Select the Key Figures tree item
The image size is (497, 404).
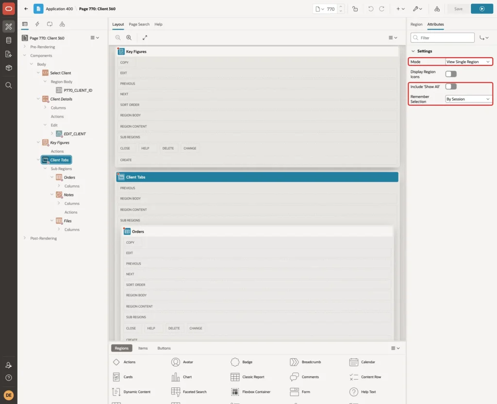(x=60, y=142)
